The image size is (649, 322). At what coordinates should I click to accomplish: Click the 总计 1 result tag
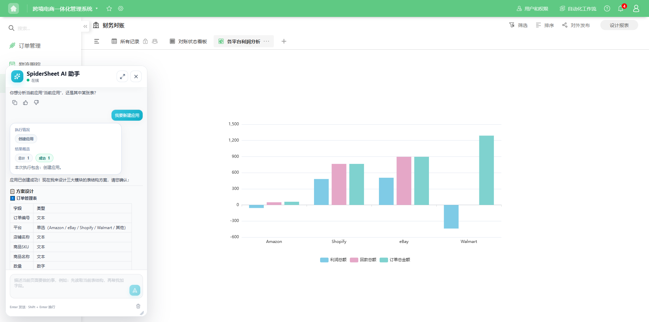point(24,158)
